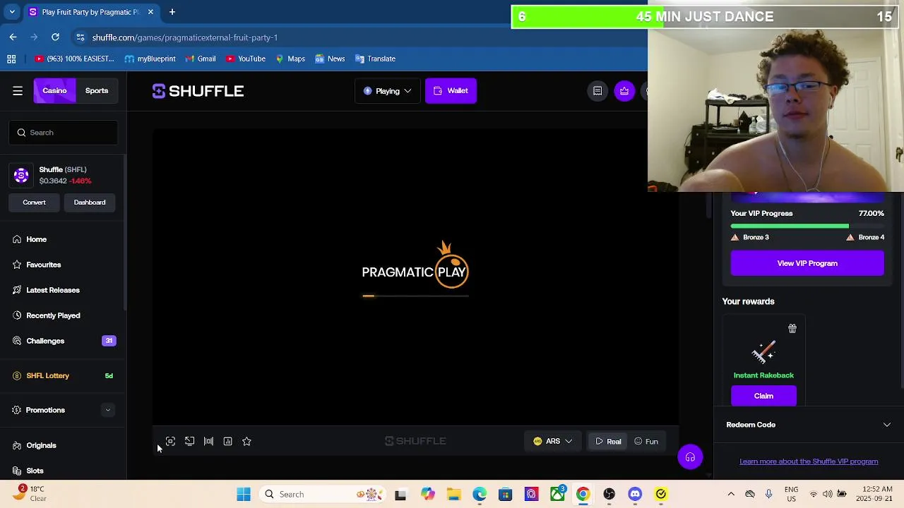Click the fullscreen game icon
This screenshot has width=904, height=508.
[x=170, y=442]
